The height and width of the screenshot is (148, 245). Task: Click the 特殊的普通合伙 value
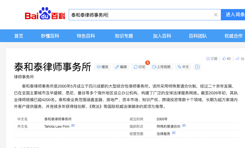[x=169, y=127]
